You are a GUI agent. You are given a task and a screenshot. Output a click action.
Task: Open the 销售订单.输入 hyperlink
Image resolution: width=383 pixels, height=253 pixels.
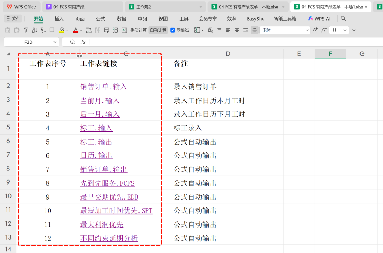point(104,87)
